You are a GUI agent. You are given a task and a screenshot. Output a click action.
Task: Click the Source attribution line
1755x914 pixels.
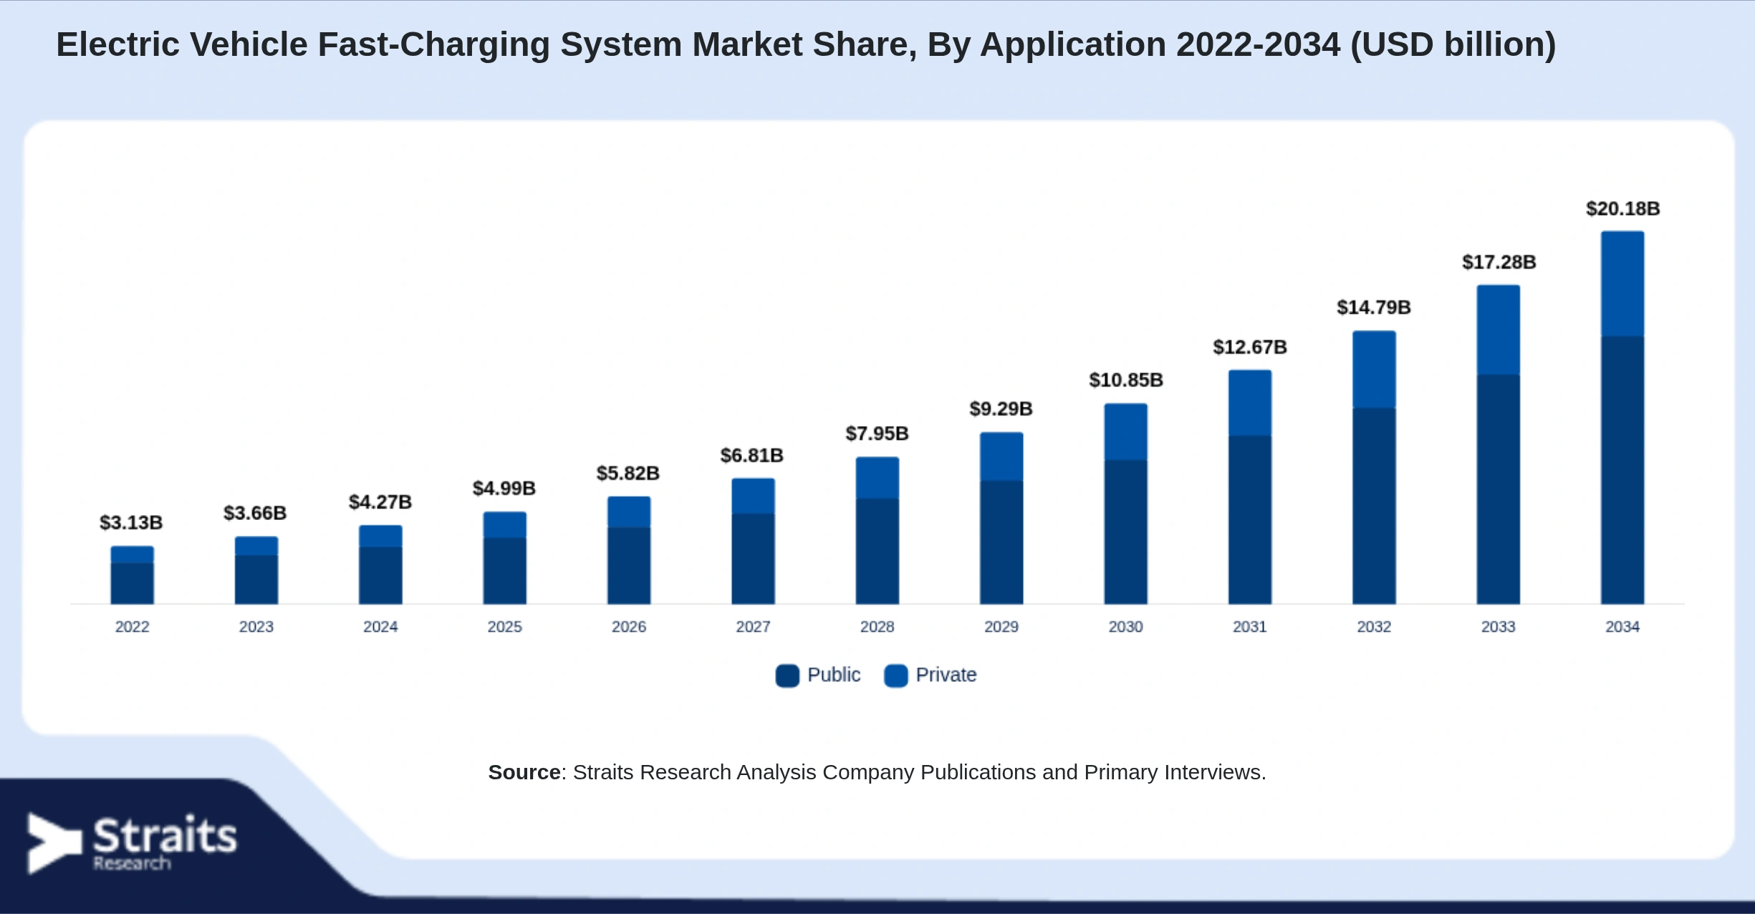[x=877, y=772]
